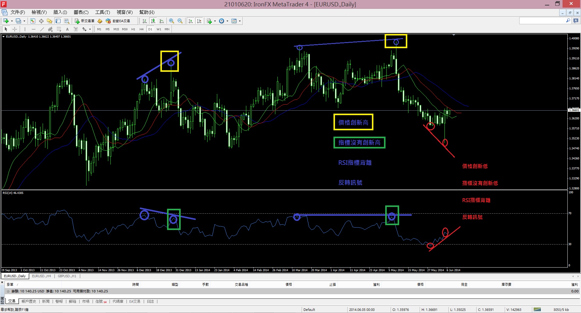Select the Crosshair cursor tool
Image resolution: width=581 pixels, height=313 pixels.
point(15,29)
